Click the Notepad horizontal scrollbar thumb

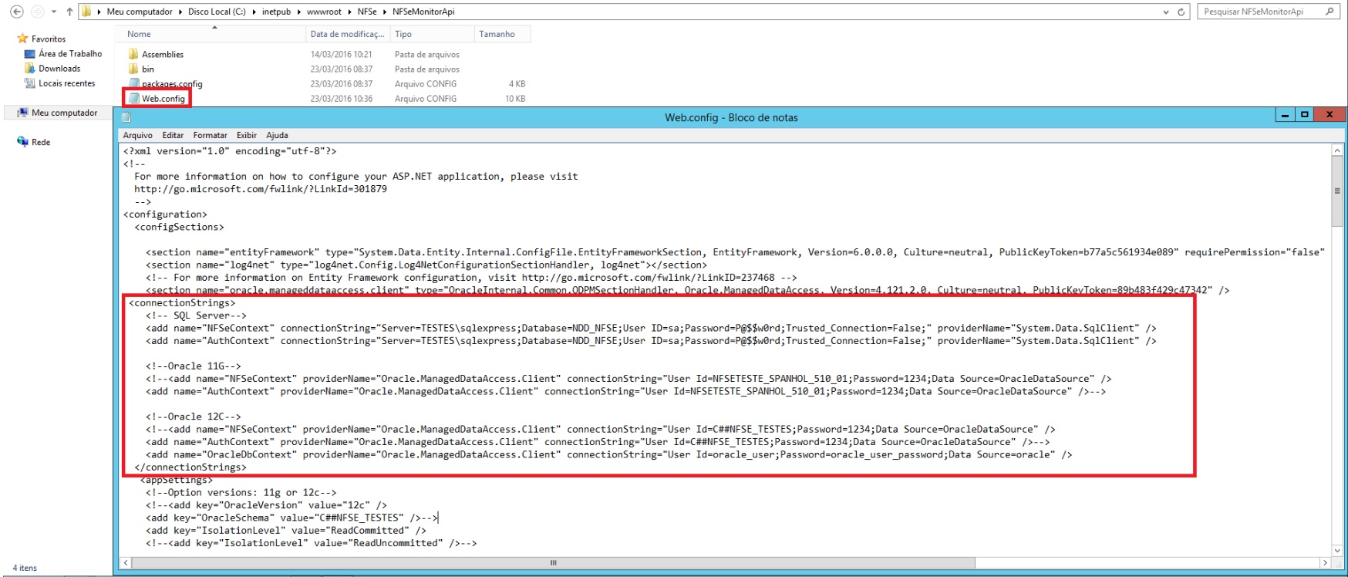(553, 563)
